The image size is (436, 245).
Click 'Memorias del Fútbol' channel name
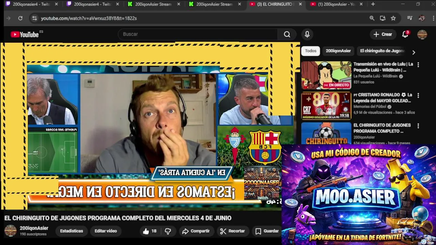[370, 107]
